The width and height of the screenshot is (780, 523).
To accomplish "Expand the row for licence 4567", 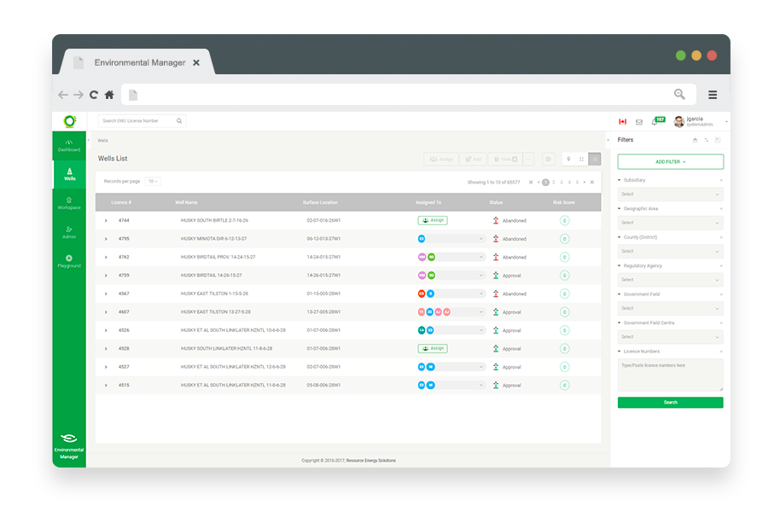I will 106,293.
